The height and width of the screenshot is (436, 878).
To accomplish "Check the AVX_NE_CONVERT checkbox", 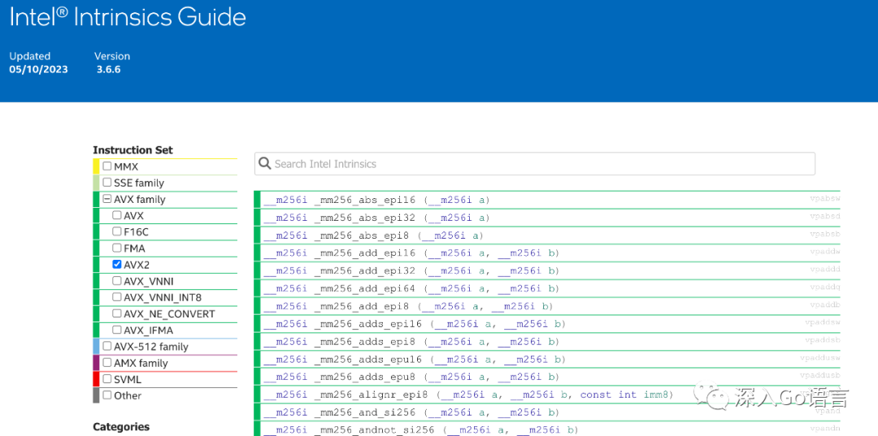I will tap(117, 313).
